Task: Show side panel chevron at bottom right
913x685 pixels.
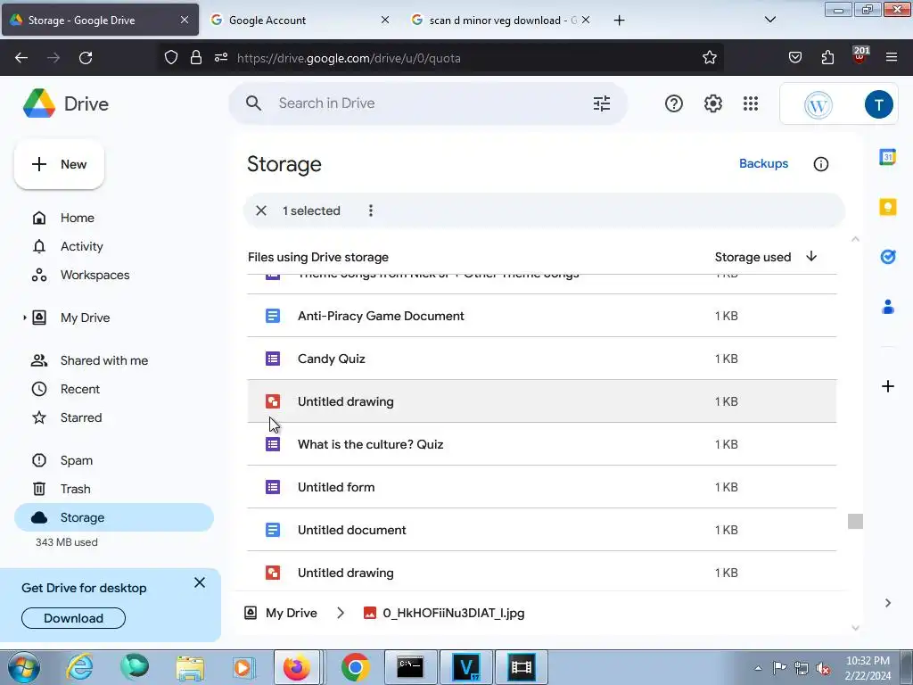Action: tap(887, 603)
